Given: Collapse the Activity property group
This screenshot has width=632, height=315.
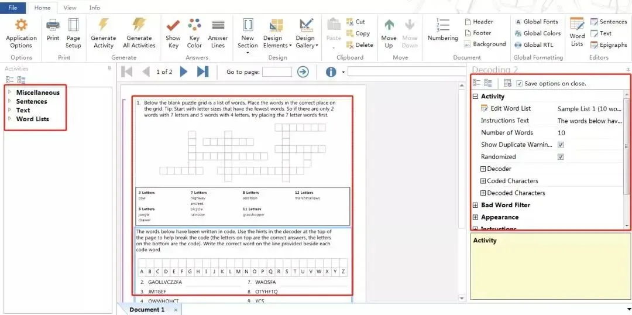Looking at the screenshot, I should point(475,97).
